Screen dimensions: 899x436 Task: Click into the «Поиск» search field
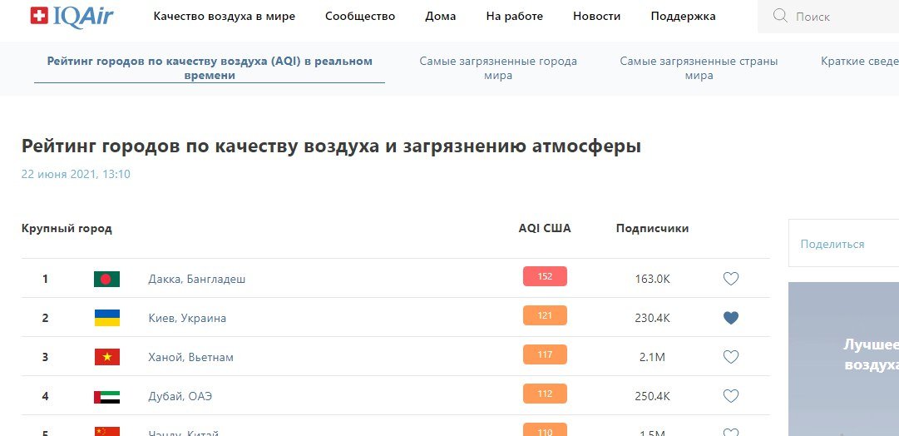tap(840, 17)
